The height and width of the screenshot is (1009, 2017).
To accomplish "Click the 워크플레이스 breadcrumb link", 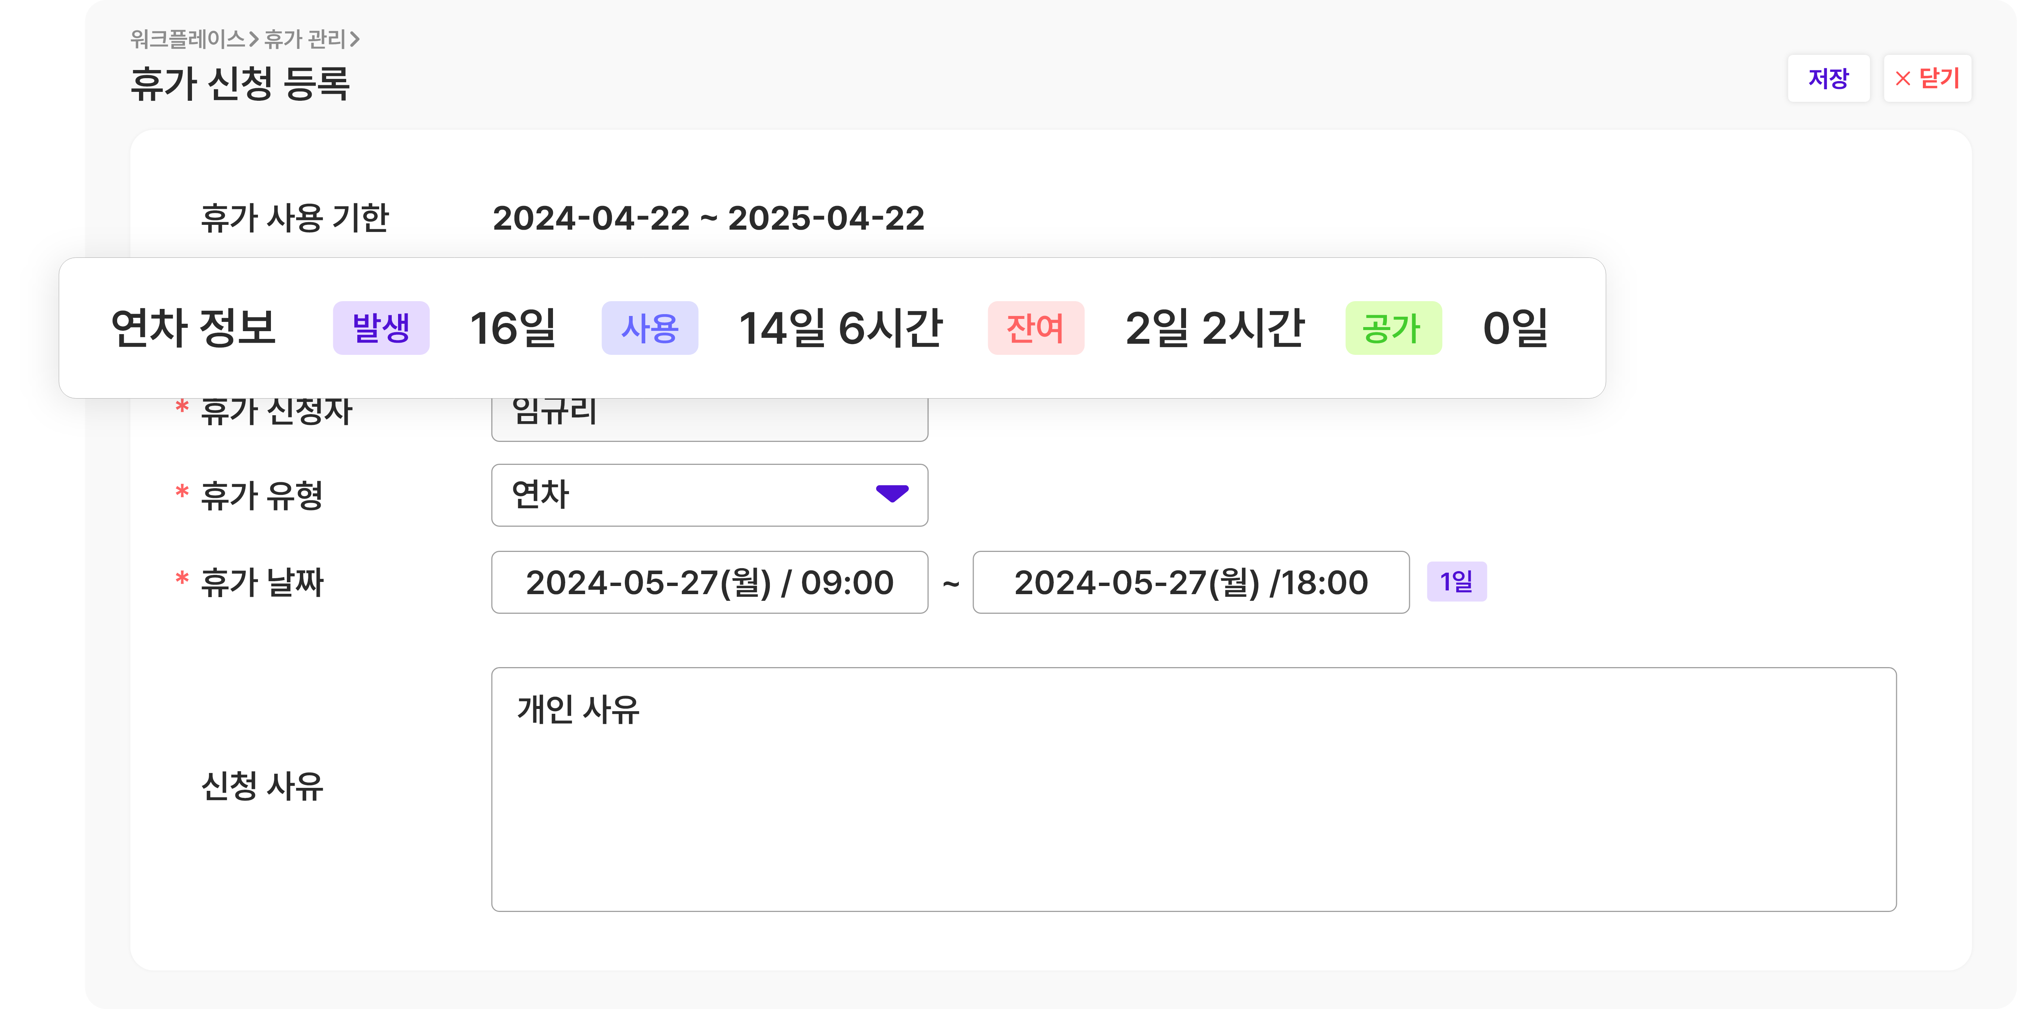I will coord(188,39).
